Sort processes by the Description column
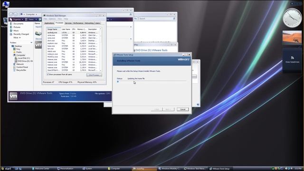Image resolution: width=304 pixels, height=171 pixels. pyautogui.click(x=93, y=29)
